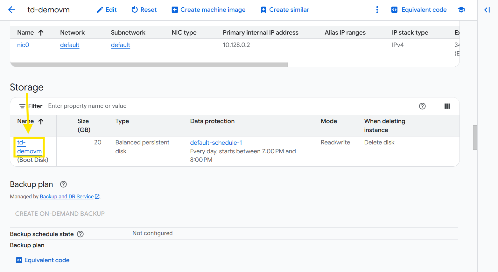Click the Storage filter input field
498x272 pixels.
tap(191, 106)
